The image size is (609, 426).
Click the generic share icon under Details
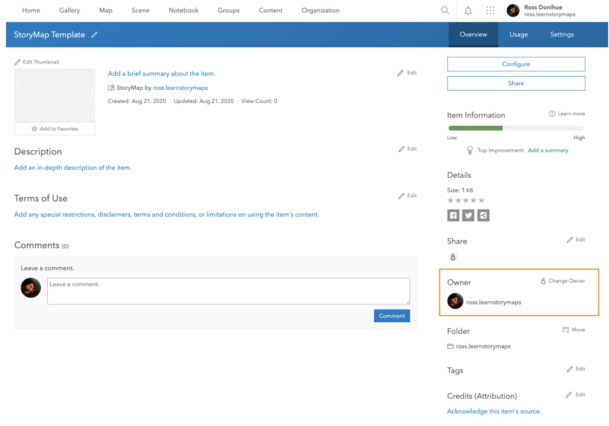pyautogui.click(x=483, y=216)
